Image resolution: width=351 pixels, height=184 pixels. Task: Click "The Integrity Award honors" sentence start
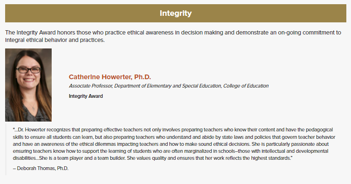pyautogui.click(x=30, y=33)
